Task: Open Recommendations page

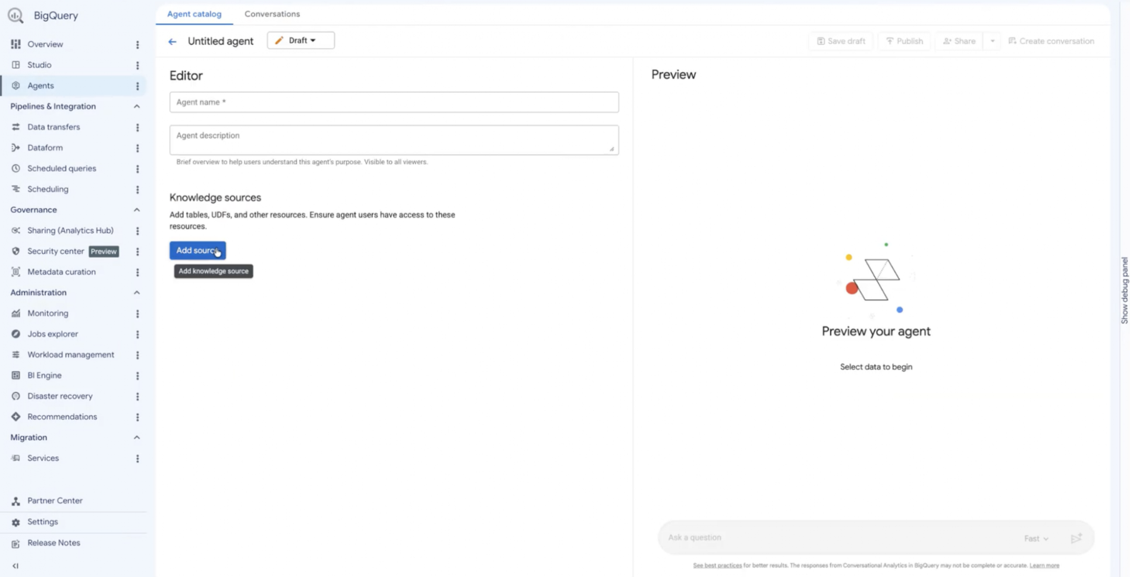Action: point(62,416)
